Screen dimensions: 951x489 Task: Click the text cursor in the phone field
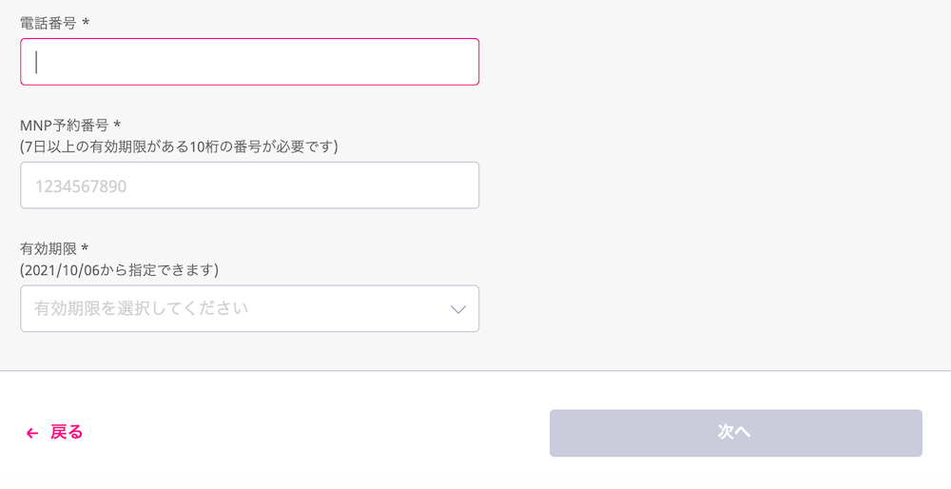(x=36, y=62)
